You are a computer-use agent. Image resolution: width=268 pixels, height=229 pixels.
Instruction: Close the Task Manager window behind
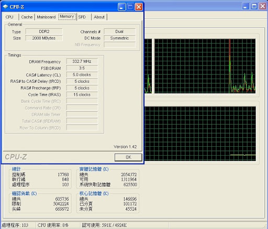(x=263, y=6)
